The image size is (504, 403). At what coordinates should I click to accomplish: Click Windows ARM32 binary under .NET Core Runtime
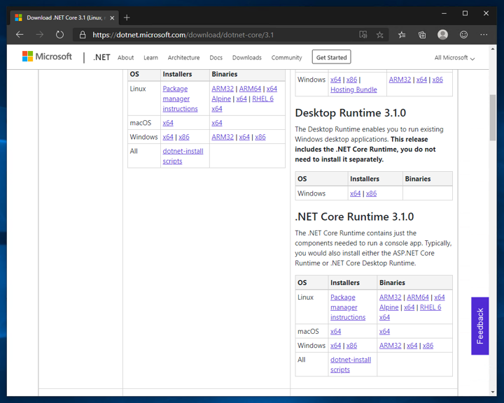tap(390, 346)
